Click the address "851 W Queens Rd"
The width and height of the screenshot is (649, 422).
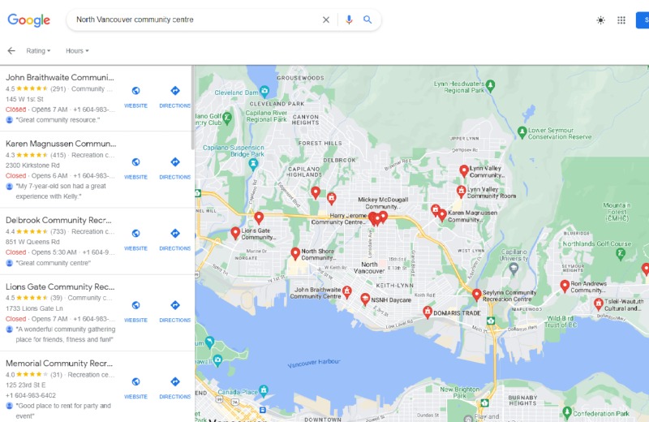(32, 242)
